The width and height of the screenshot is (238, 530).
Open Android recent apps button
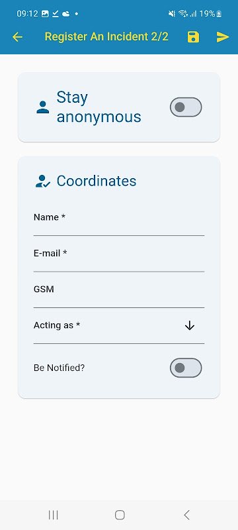coord(54,515)
